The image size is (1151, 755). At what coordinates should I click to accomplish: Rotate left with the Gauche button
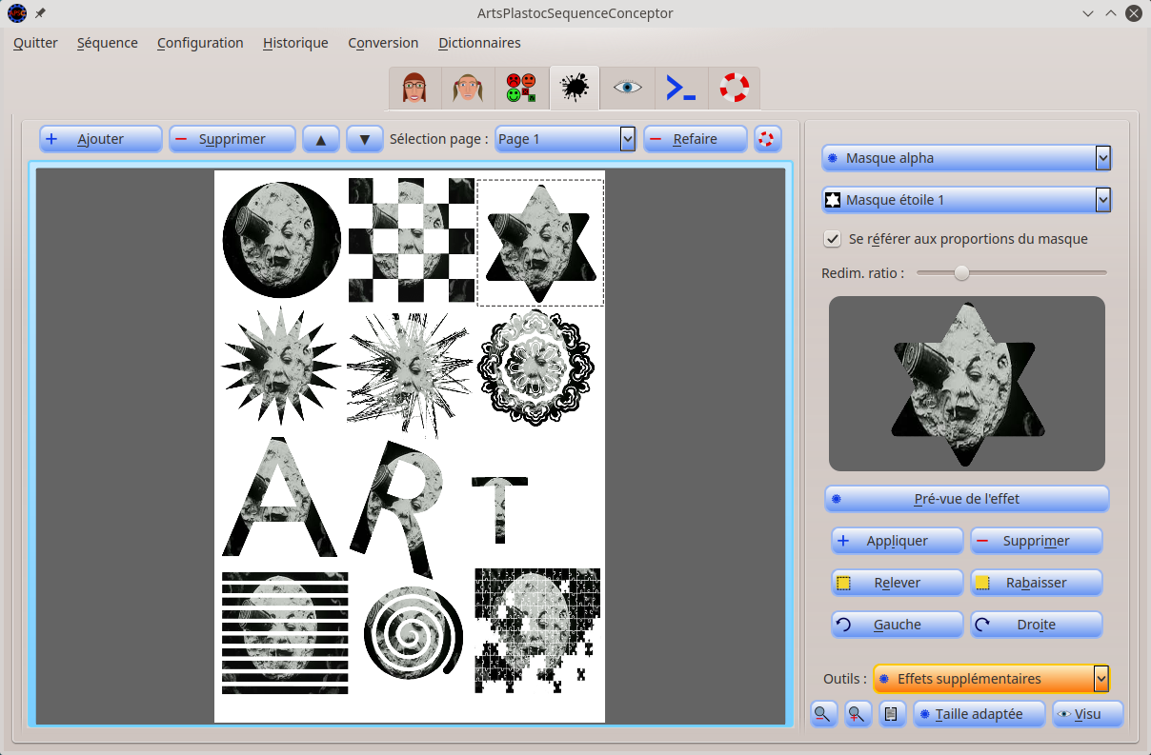pos(898,625)
